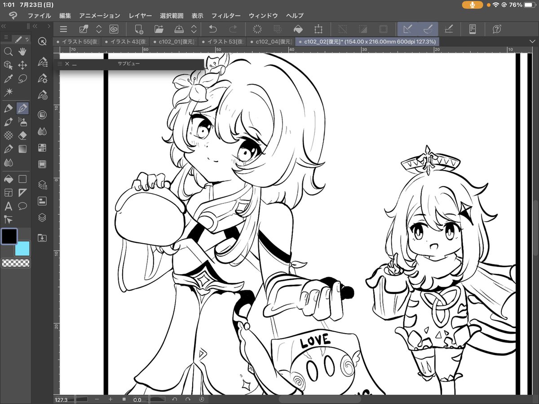This screenshot has height=404, width=539.
Task: Zoom in with the plus button
Action: click(110, 399)
